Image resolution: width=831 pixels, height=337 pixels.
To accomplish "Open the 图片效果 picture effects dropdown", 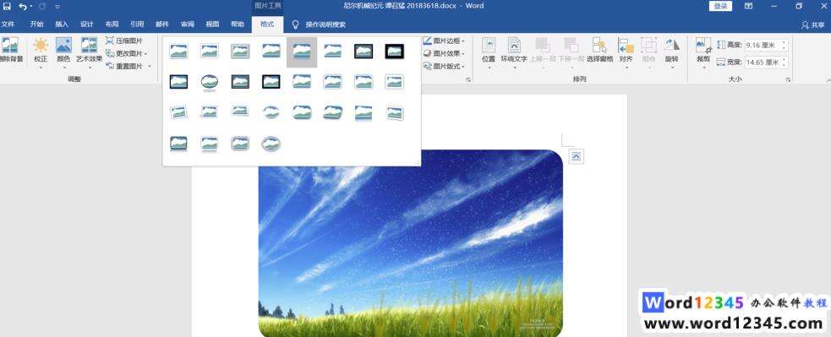I will click(x=444, y=53).
